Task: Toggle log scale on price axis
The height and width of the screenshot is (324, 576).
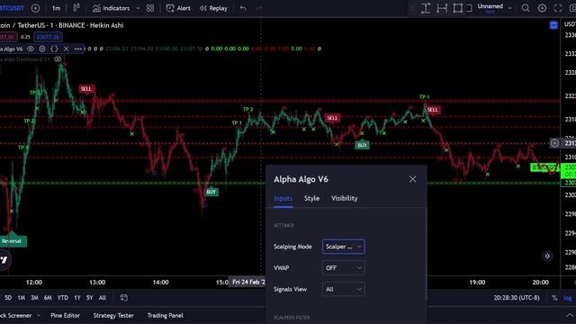Action: 568,298
